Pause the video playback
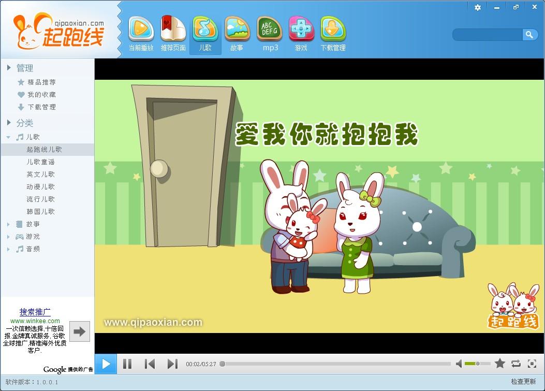This screenshot has height=391, width=545. (x=127, y=364)
